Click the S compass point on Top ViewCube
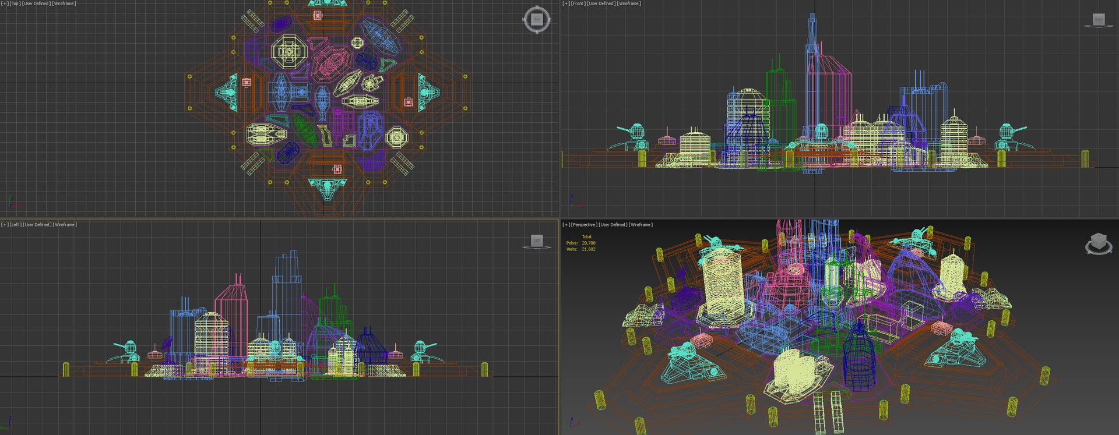 point(537,32)
